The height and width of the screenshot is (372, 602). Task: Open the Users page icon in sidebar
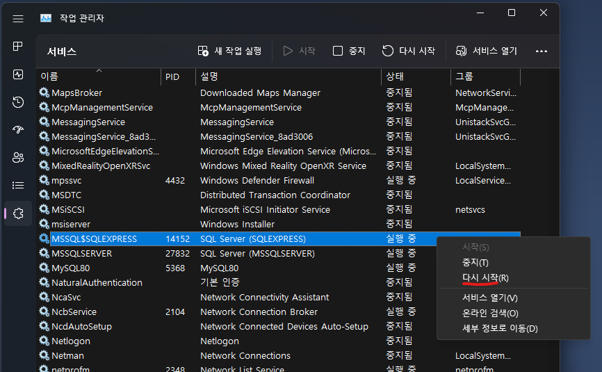point(17,157)
